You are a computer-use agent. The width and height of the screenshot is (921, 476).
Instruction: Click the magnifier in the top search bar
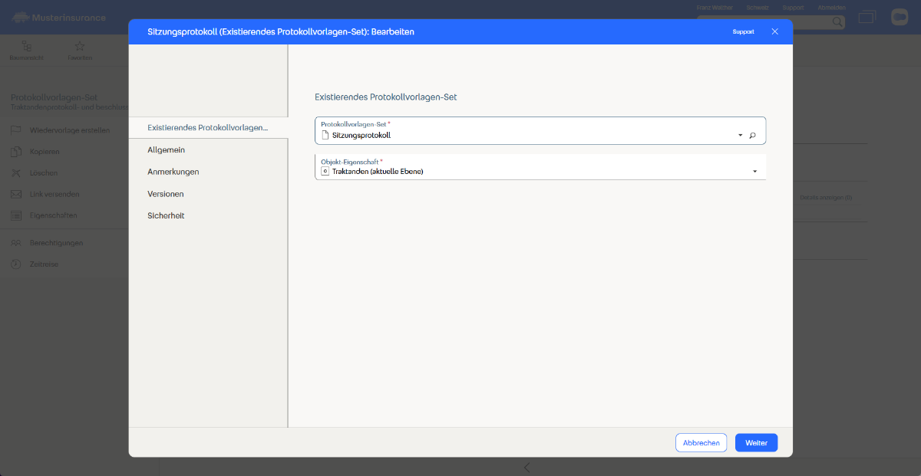(837, 23)
